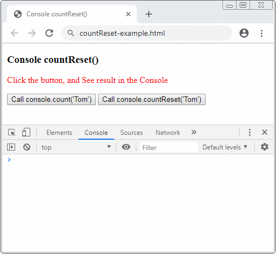Clear the console with the ban icon
The width and height of the screenshot is (276, 254).
tap(27, 147)
